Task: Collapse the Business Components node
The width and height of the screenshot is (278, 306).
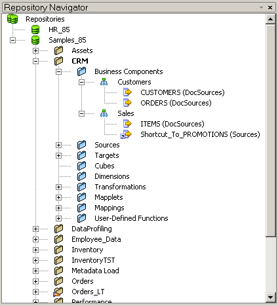Action: (x=58, y=71)
